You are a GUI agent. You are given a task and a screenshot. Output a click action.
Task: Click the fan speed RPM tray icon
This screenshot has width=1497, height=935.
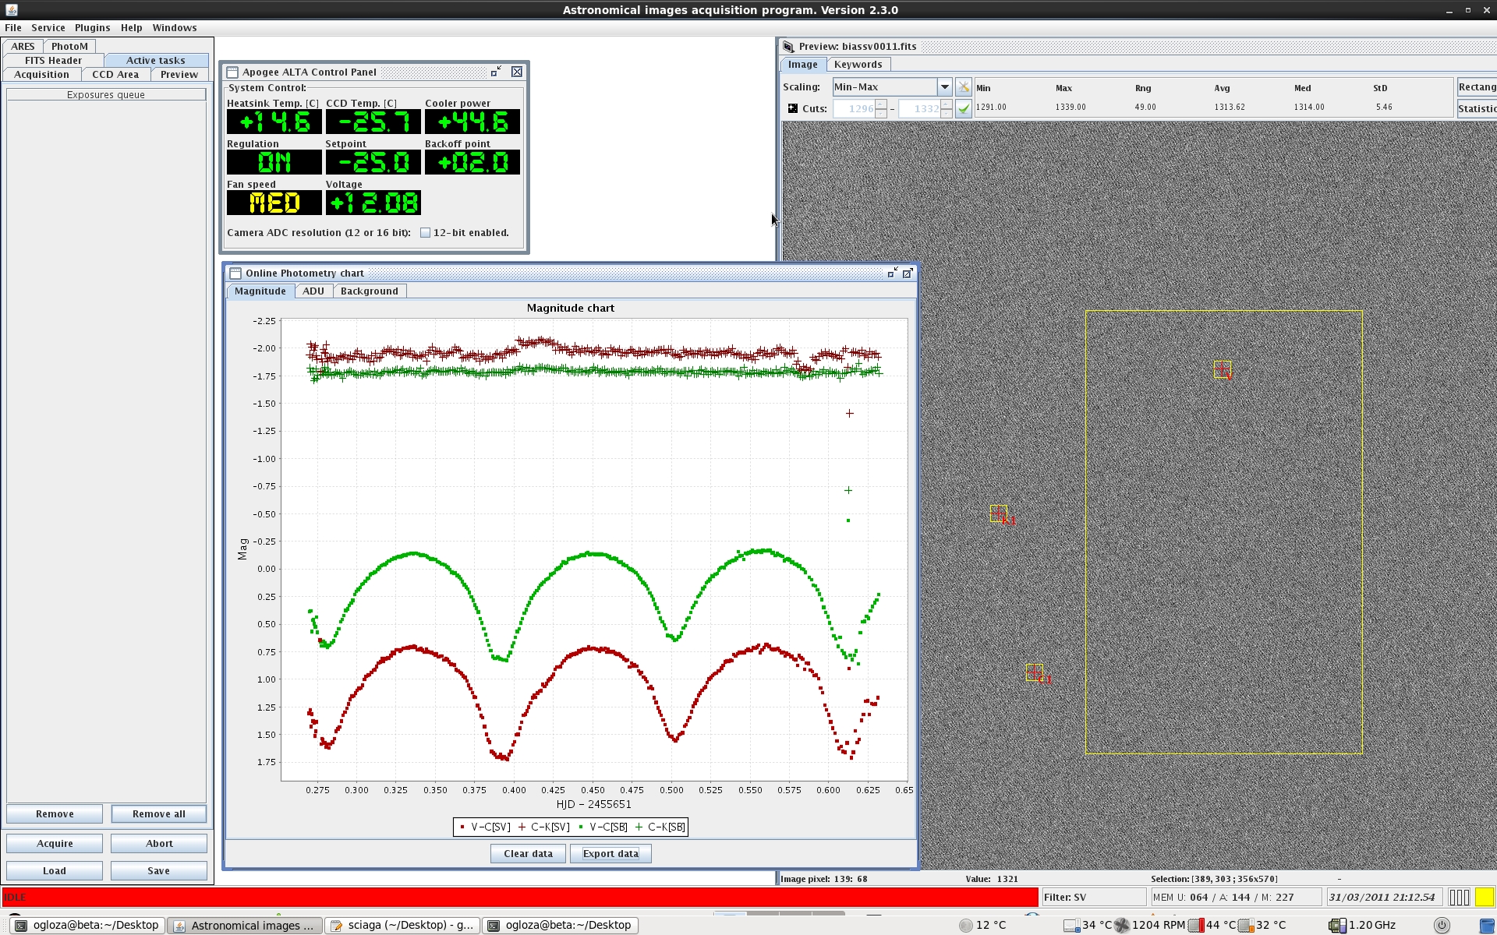pyautogui.click(x=1121, y=925)
